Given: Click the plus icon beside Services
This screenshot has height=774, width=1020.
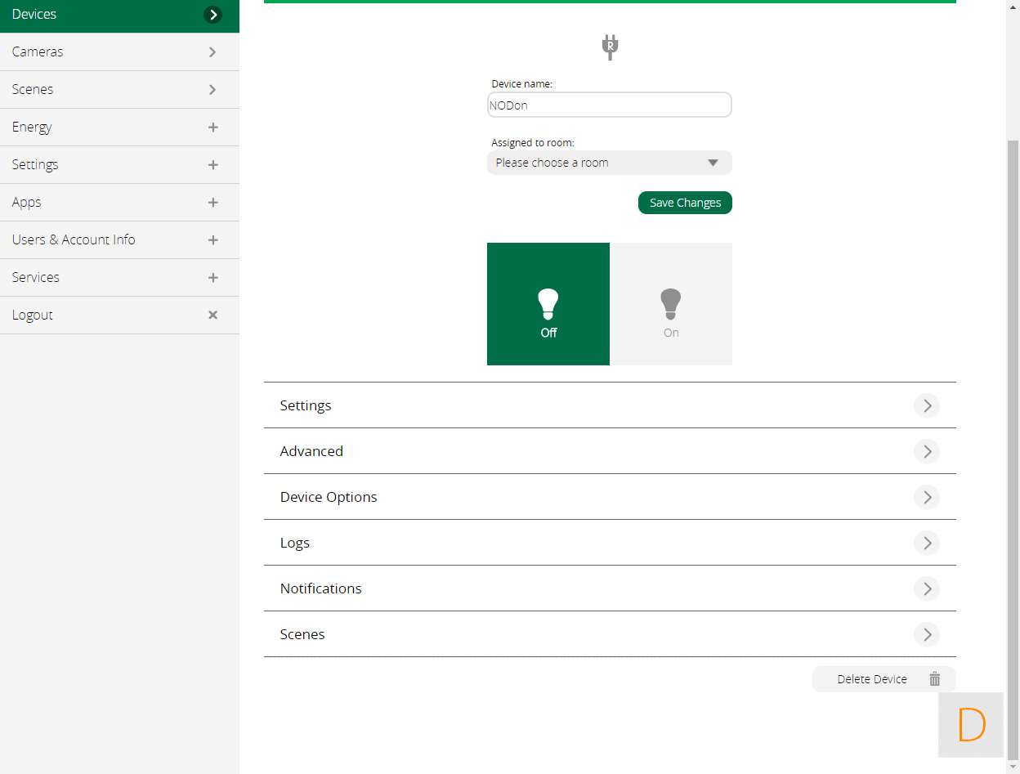Looking at the screenshot, I should 212,277.
